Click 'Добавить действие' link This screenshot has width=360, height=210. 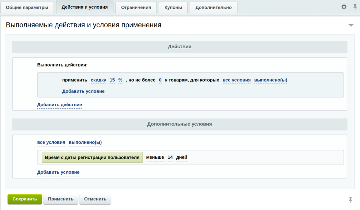tap(59, 105)
